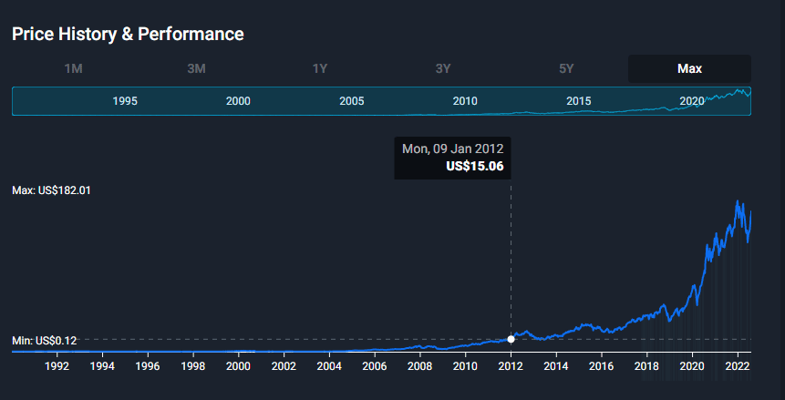This screenshot has height=400, width=785.
Task: Click the Max: US$182.01 label
Action: pyautogui.click(x=51, y=190)
